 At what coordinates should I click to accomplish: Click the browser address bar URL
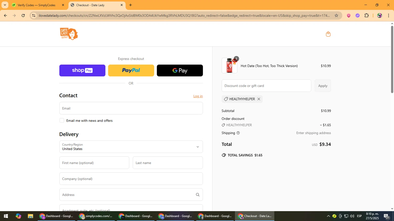pos(184,15)
